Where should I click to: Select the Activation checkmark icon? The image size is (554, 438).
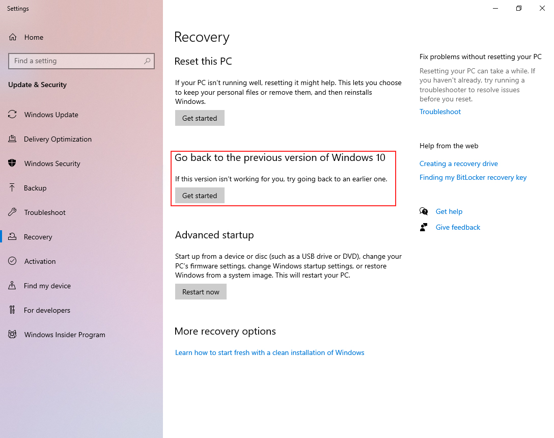click(x=12, y=261)
